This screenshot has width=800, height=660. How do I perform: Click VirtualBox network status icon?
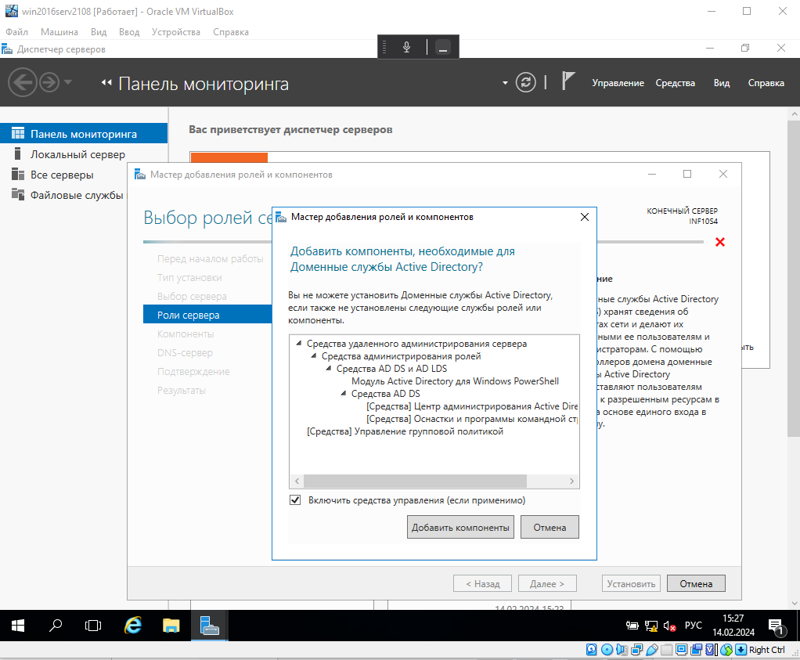coord(636,650)
